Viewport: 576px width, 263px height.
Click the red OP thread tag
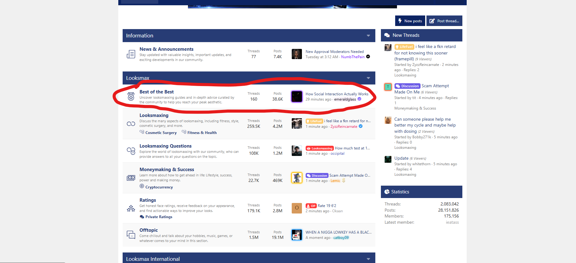click(x=311, y=206)
